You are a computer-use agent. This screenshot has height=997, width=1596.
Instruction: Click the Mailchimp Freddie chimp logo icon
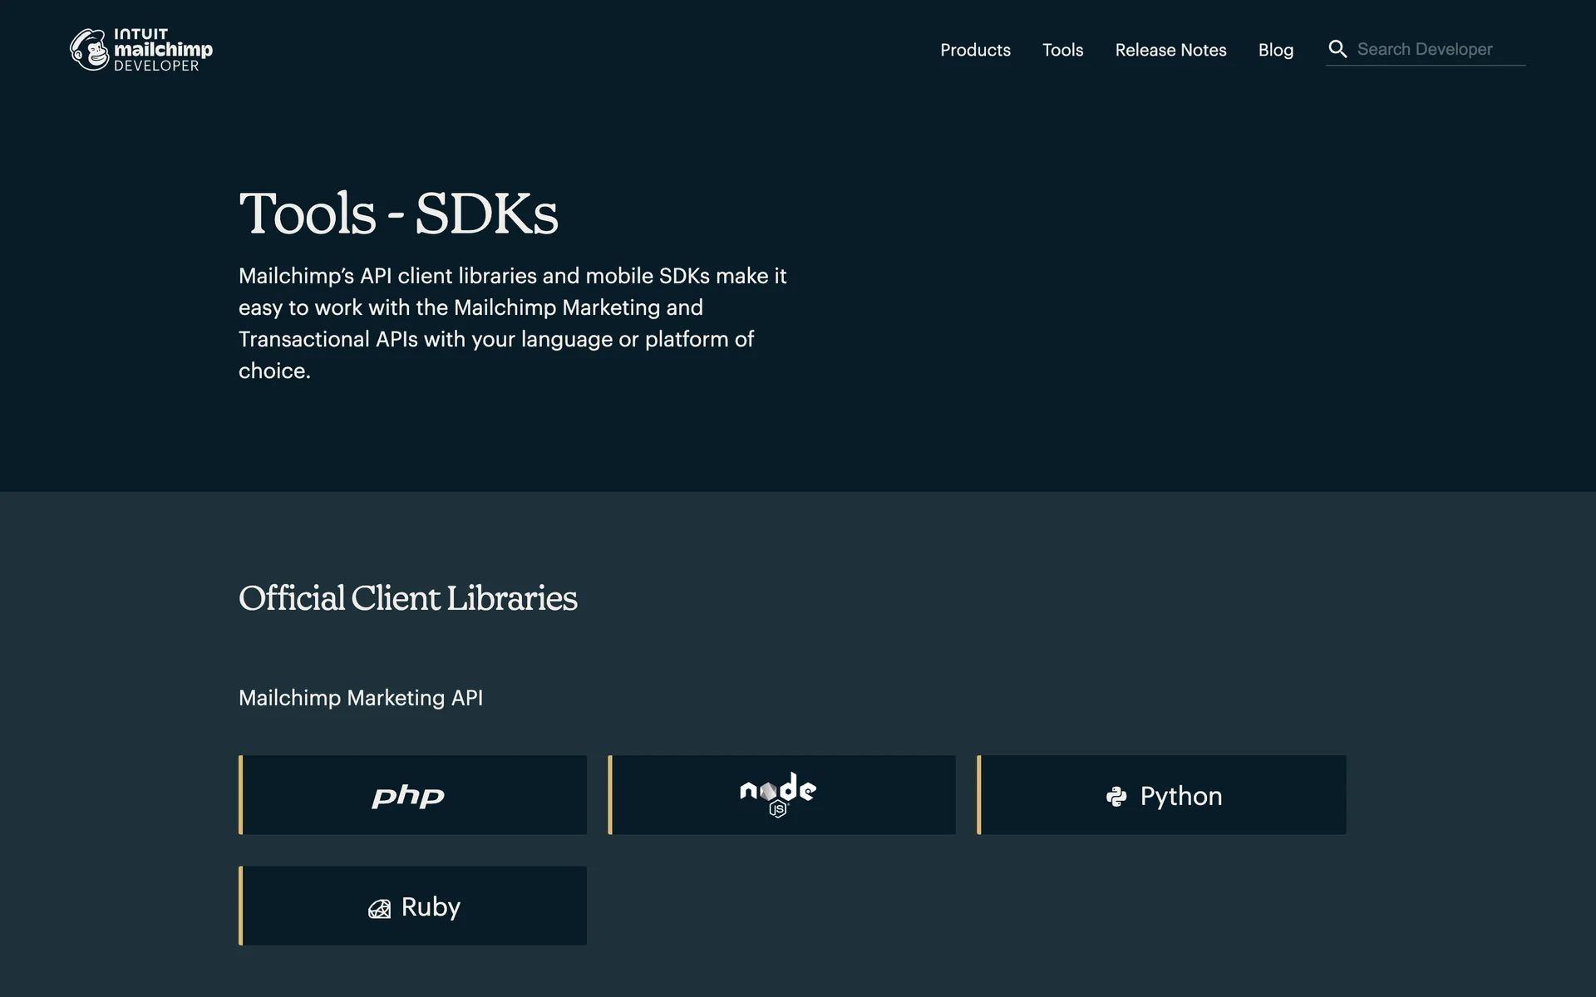[x=89, y=50]
